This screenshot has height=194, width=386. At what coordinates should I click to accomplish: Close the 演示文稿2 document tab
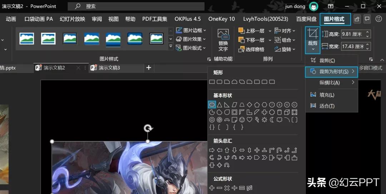(x=78, y=68)
